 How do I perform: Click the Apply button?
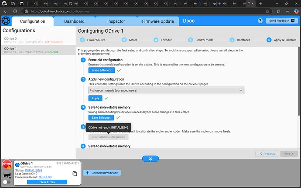point(95,98)
